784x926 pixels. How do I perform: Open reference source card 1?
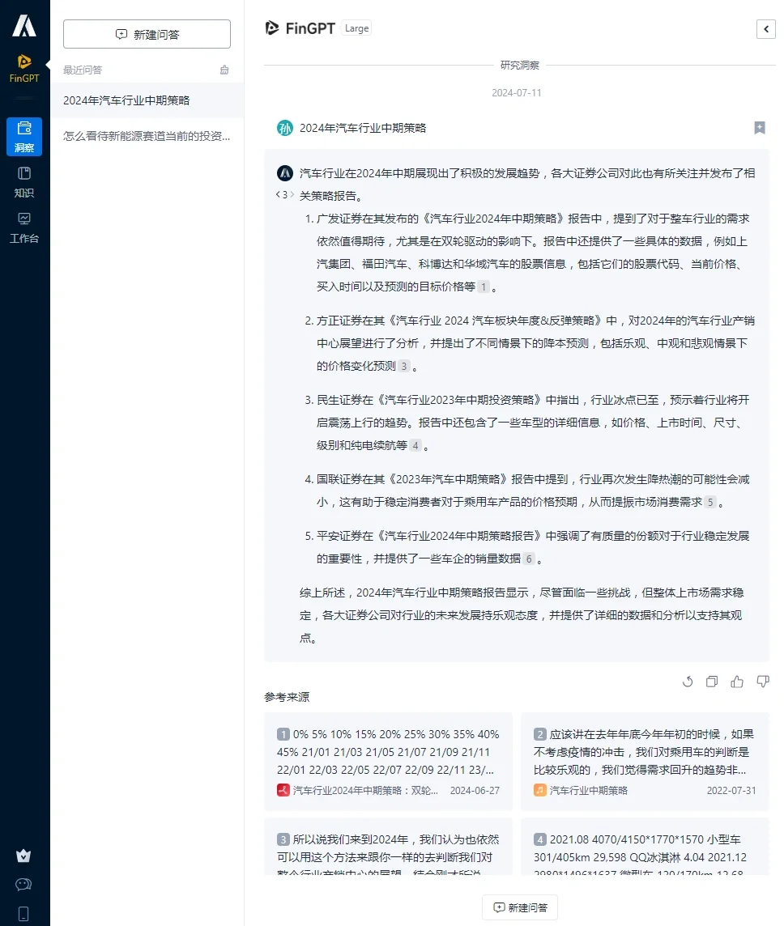point(388,761)
